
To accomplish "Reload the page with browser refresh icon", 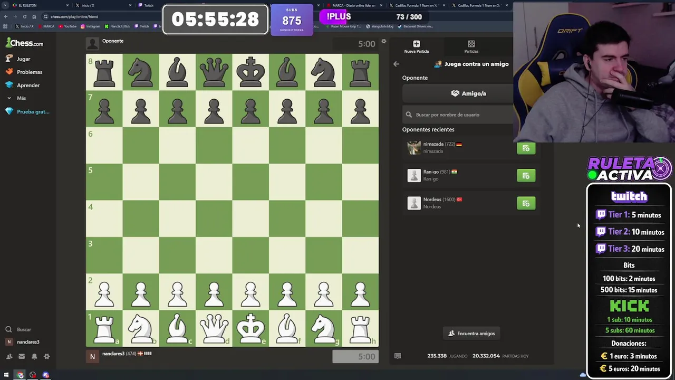I will (x=24, y=16).
